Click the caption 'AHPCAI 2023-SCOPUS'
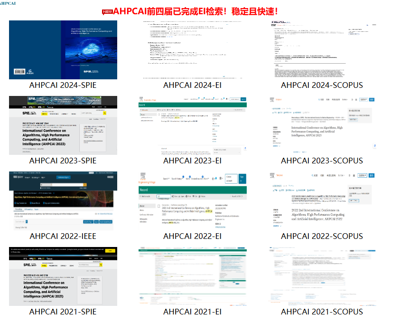Viewport: 400px width, 323px height. coord(322,161)
